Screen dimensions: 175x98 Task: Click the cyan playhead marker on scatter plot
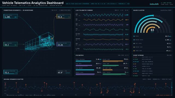[x=172, y=87]
